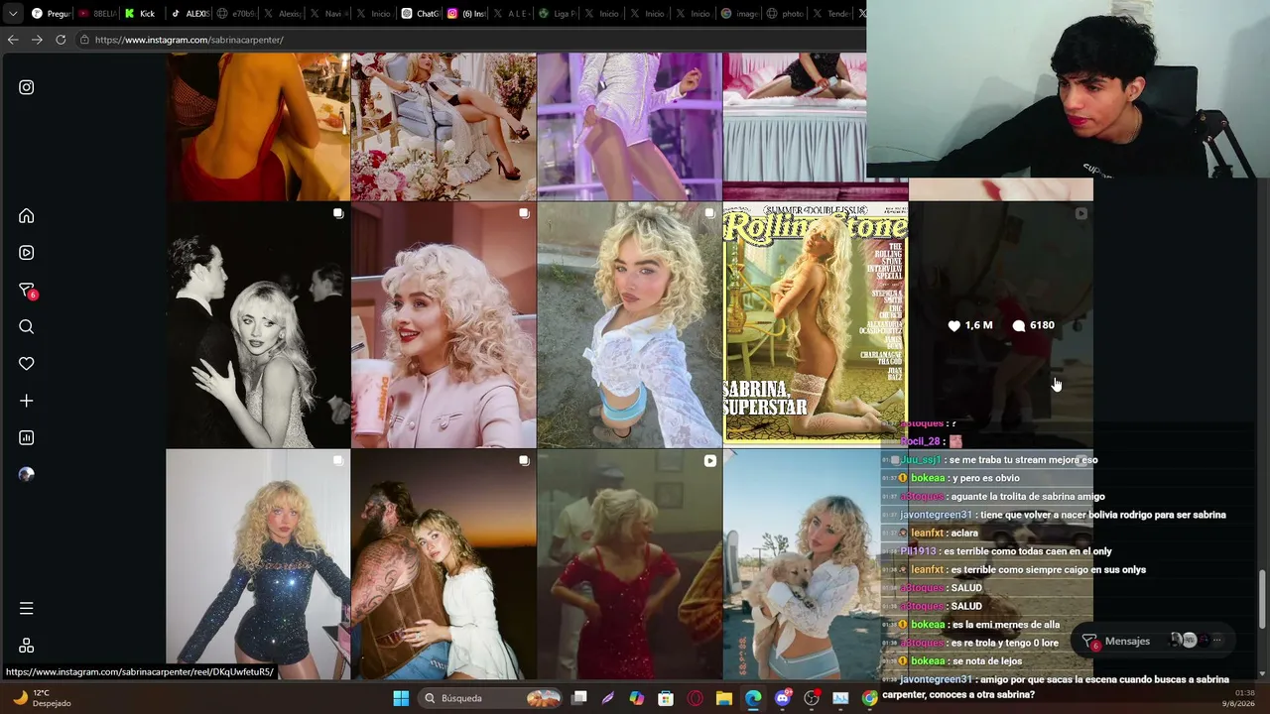Viewport: 1270px width, 714px height.
Task: Open OBS Studio from the taskbar
Action: click(x=812, y=698)
